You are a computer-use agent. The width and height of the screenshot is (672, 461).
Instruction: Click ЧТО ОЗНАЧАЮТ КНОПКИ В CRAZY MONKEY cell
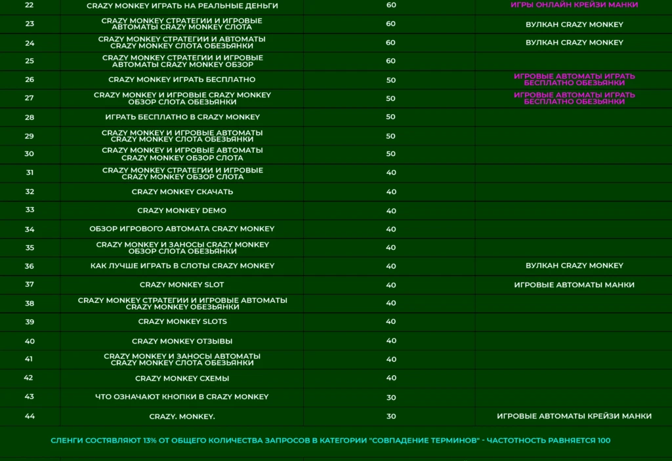[182, 397]
